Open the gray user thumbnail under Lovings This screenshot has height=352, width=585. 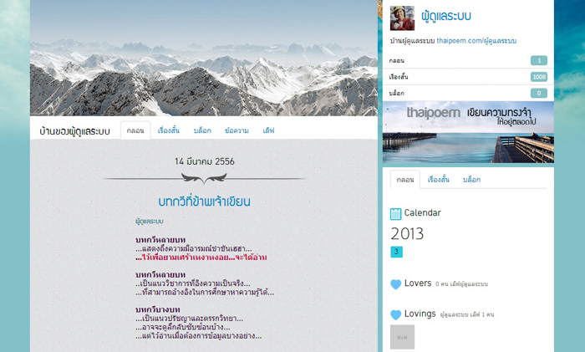point(402,337)
